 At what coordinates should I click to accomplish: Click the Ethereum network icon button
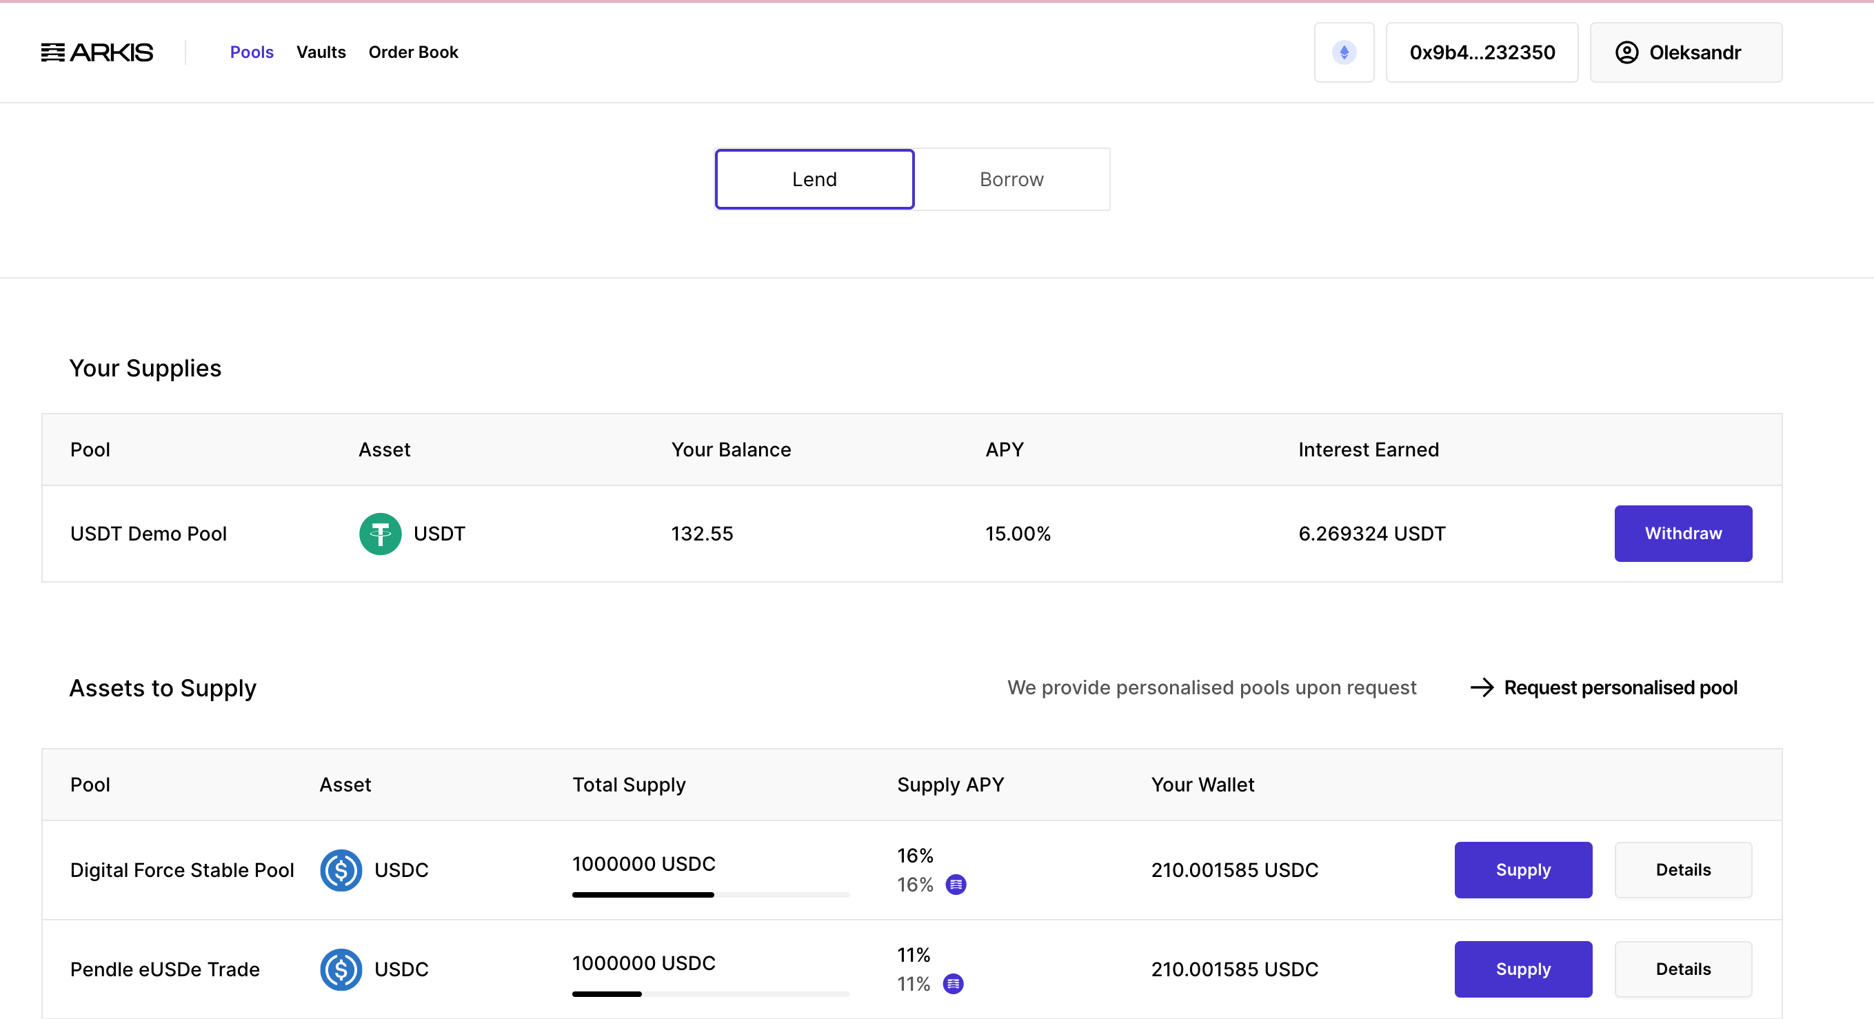pos(1344,52)
